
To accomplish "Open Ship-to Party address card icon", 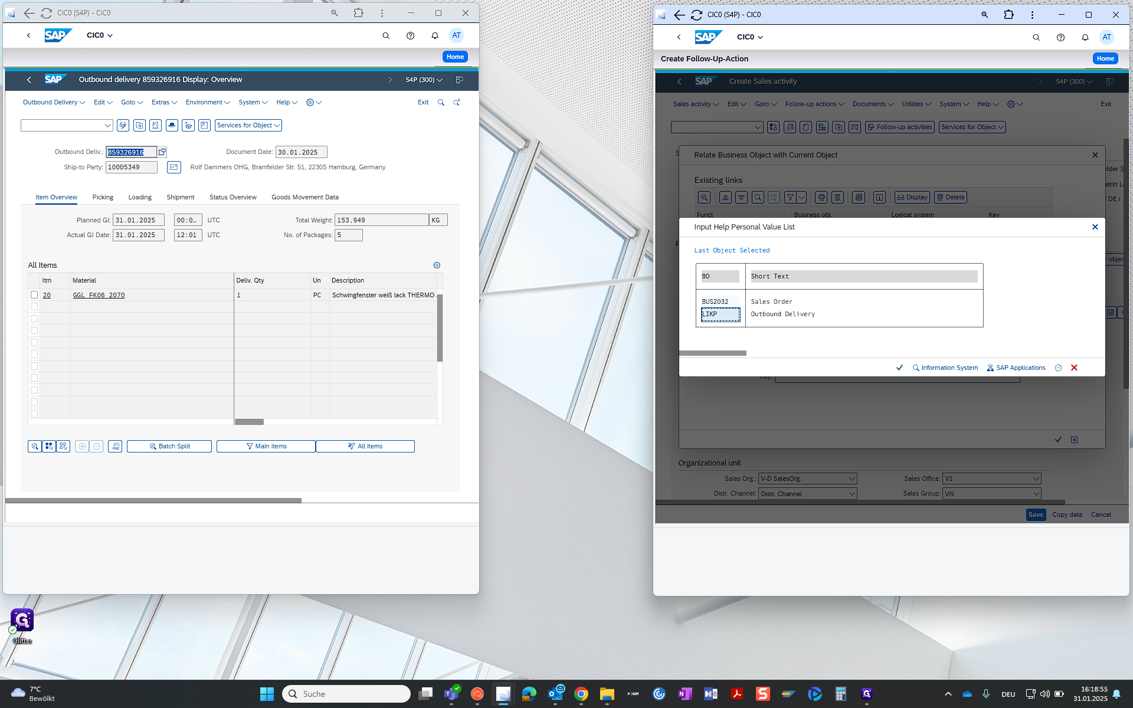I will coord(173,168).
